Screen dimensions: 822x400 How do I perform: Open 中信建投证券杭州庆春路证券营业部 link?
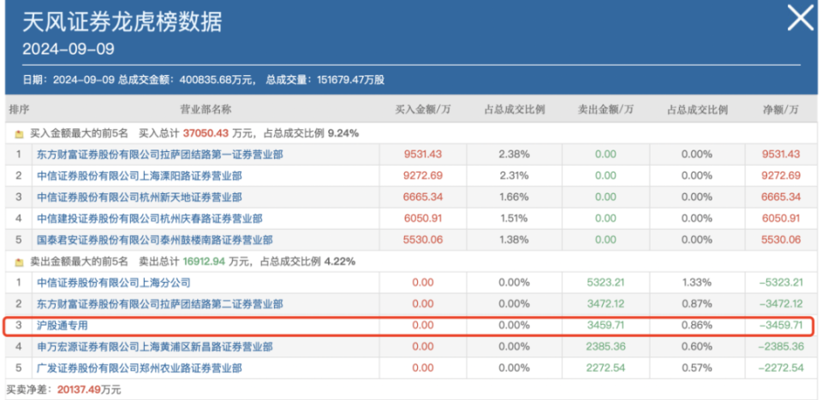click(x=150, y=219)
